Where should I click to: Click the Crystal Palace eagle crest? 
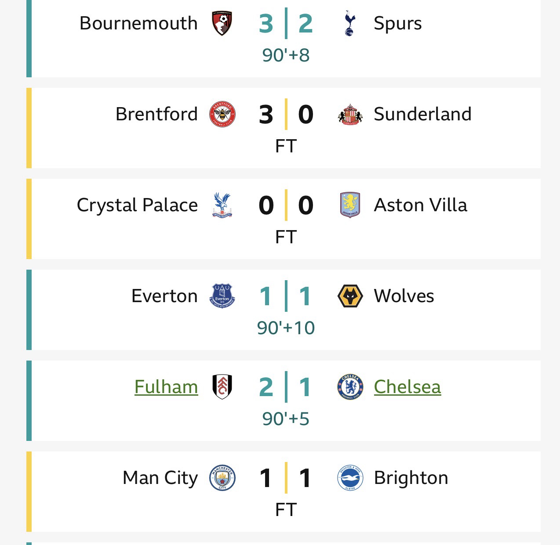coord(222,205)
